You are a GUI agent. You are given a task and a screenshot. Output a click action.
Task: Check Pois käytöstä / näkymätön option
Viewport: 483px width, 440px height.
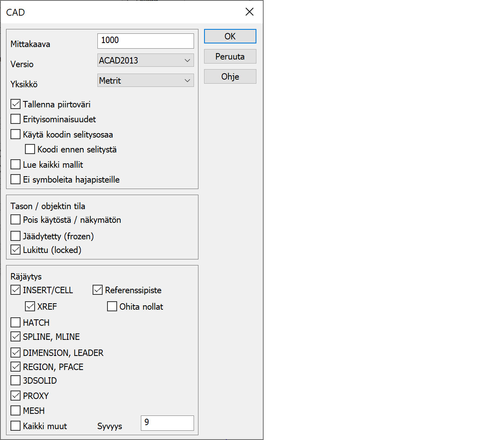pos(16,220)
